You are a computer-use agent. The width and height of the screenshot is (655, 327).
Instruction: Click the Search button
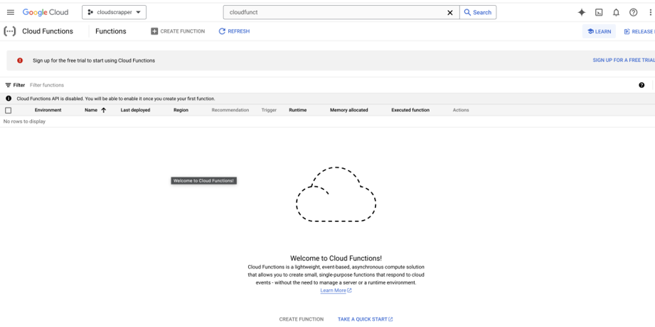tap(478, 13)
